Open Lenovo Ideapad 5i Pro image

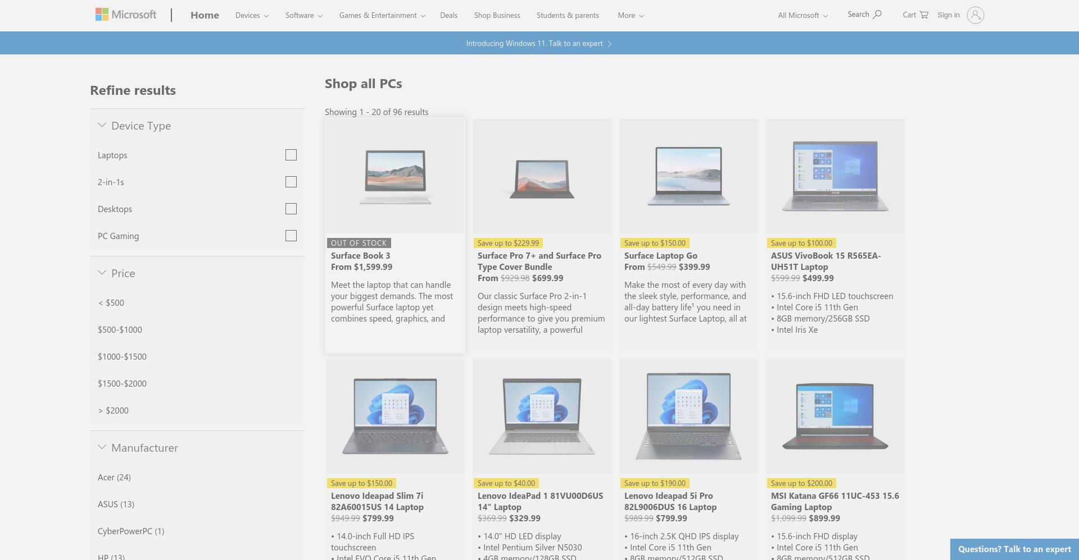(688, 416)
